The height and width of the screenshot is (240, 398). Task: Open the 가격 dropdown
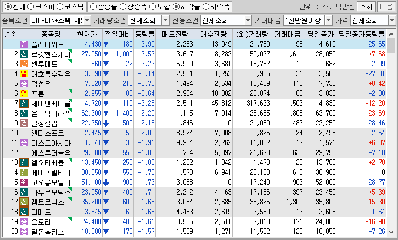click(x=392, y=20)
